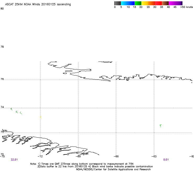This screenshot has width=194, height=171.
Task: Click the green wind barb touching the 74 latitude line
Action: pyautogui.click(x=11, y=109)
